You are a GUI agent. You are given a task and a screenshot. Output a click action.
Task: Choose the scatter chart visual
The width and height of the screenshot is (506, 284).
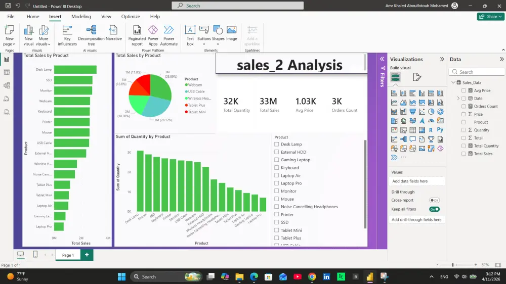(422, 112)
